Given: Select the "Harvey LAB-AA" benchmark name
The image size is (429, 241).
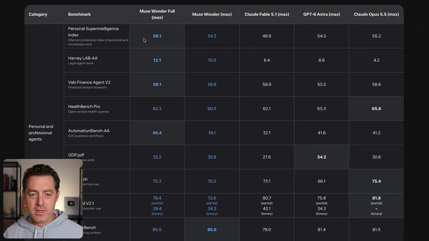Looking at the screenshot, I should coord(83,58).
